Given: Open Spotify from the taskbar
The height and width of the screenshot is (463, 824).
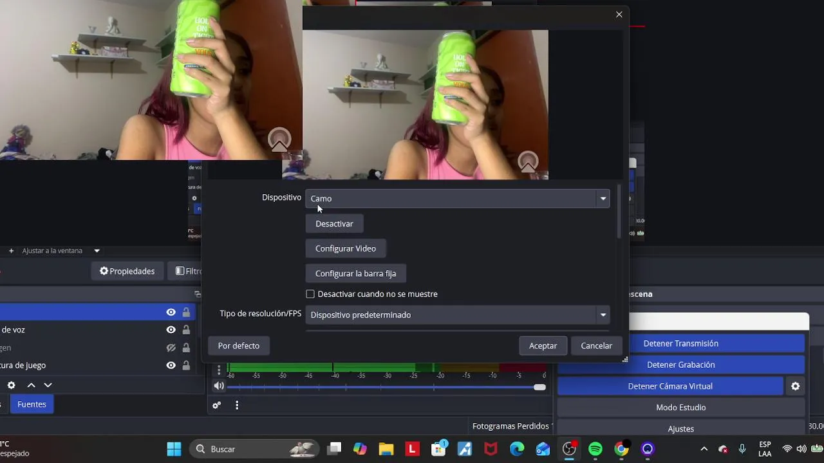Looking at the screenshot, I should click(595, 449).
